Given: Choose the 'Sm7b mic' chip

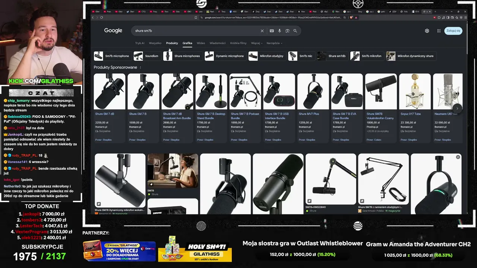Looking at the screenshot, I should click(301, 56).
